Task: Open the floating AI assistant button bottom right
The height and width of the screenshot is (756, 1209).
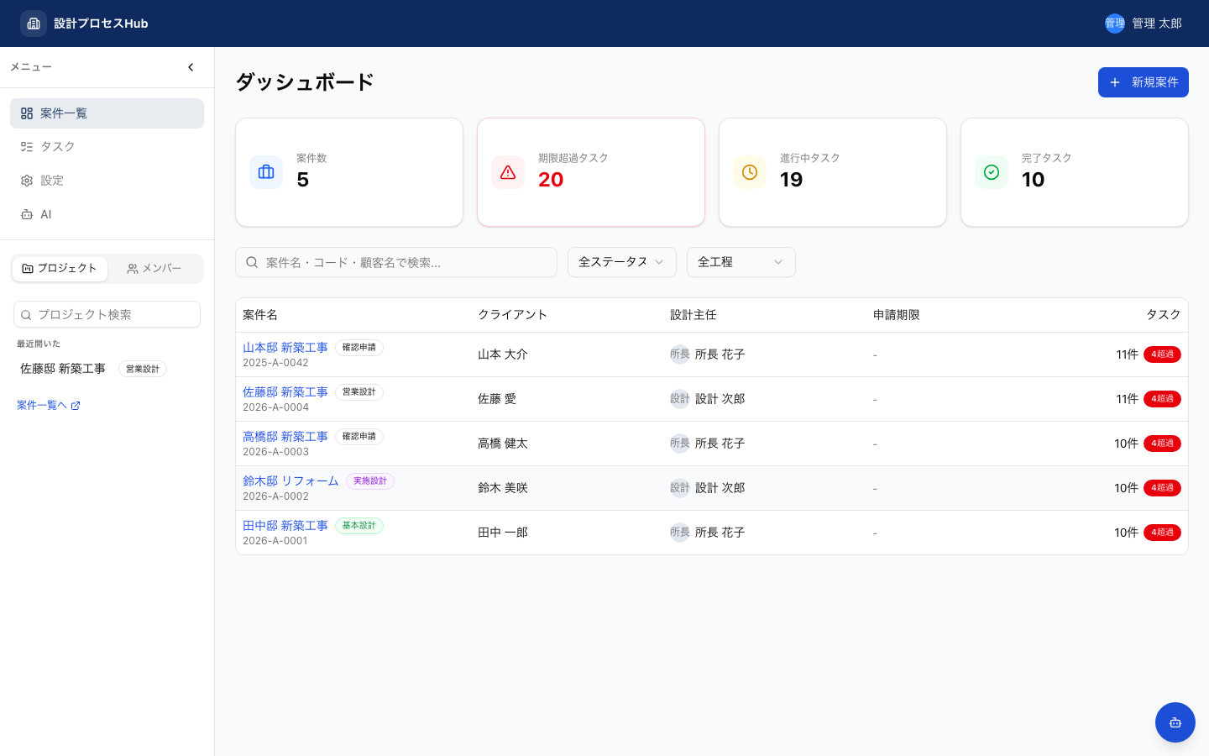Action: (1175, 722)
